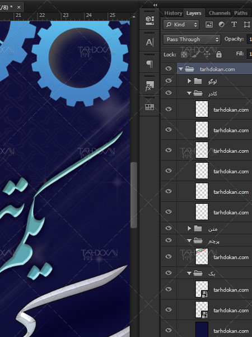Select the group named متن

point(213,229)
